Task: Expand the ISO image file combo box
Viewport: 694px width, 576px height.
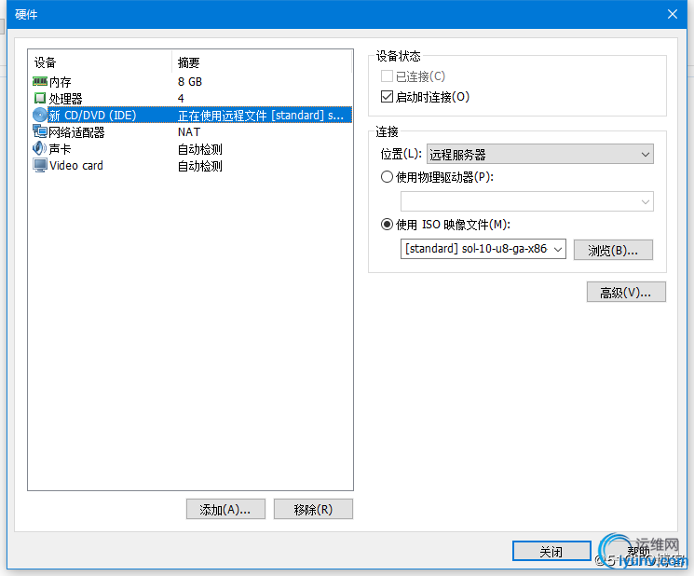Action: (558, 249)
